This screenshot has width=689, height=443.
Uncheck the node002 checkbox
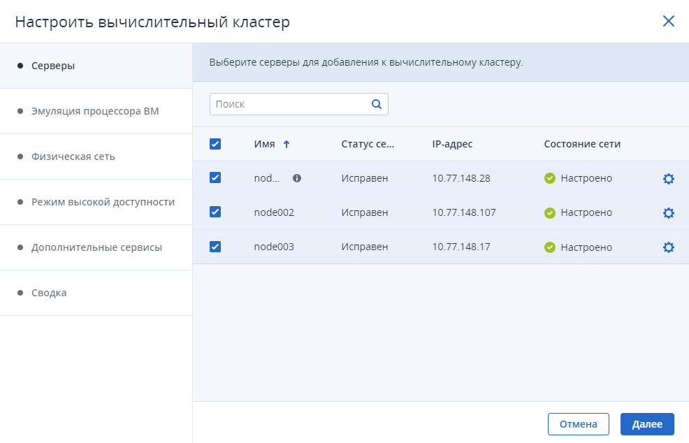[215, 212]
